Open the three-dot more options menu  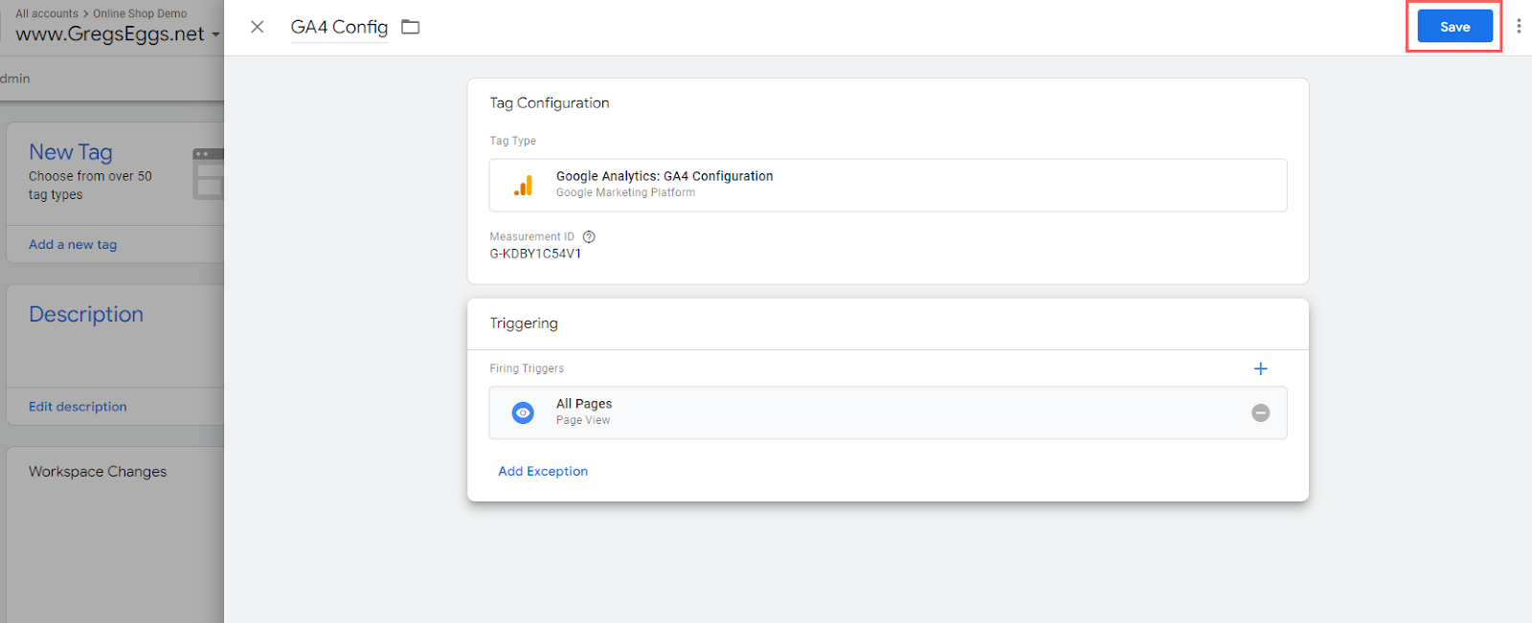coord(1519,27)
